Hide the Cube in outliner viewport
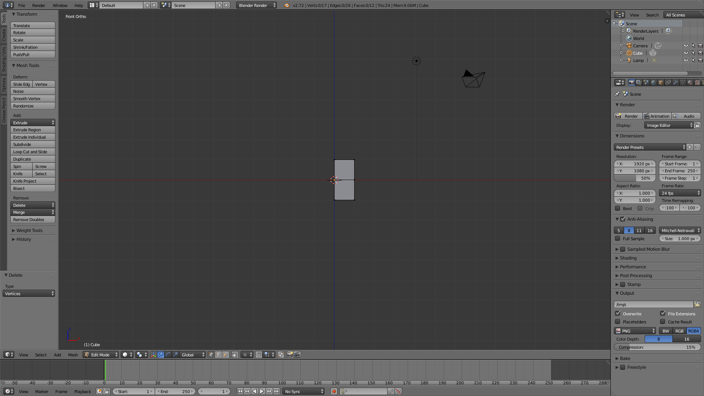Screen dimensions: 704x396 [x=686, y=53]
